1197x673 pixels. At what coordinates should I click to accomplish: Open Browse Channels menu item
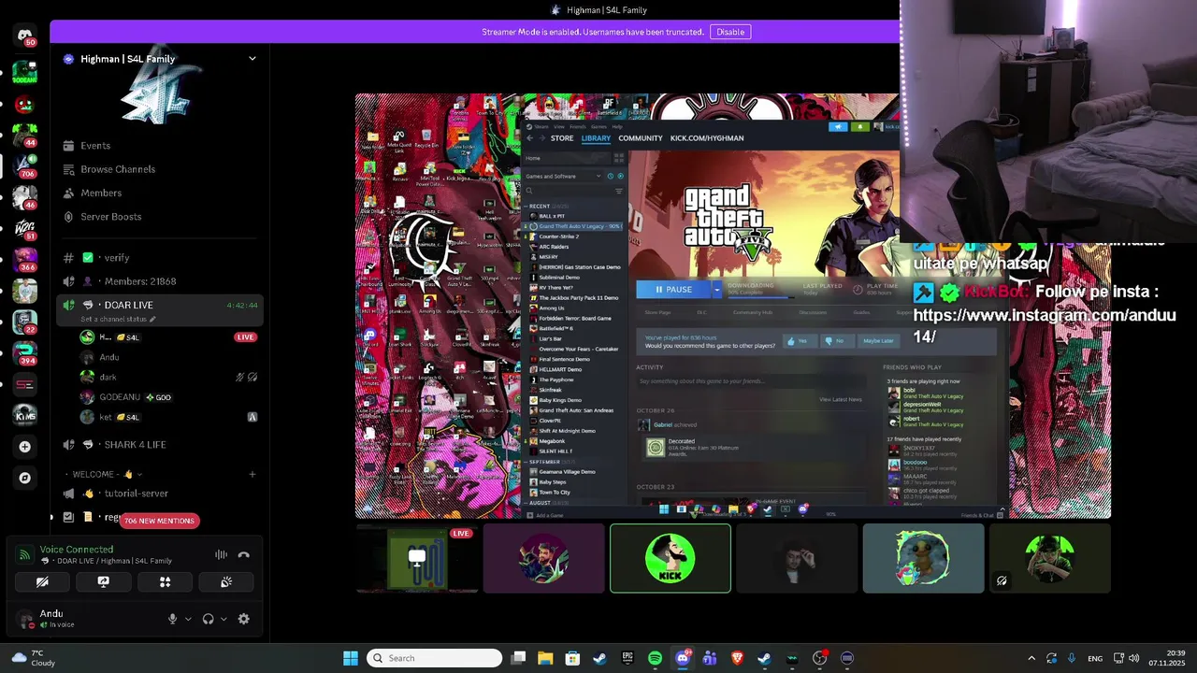pos(118,169)
